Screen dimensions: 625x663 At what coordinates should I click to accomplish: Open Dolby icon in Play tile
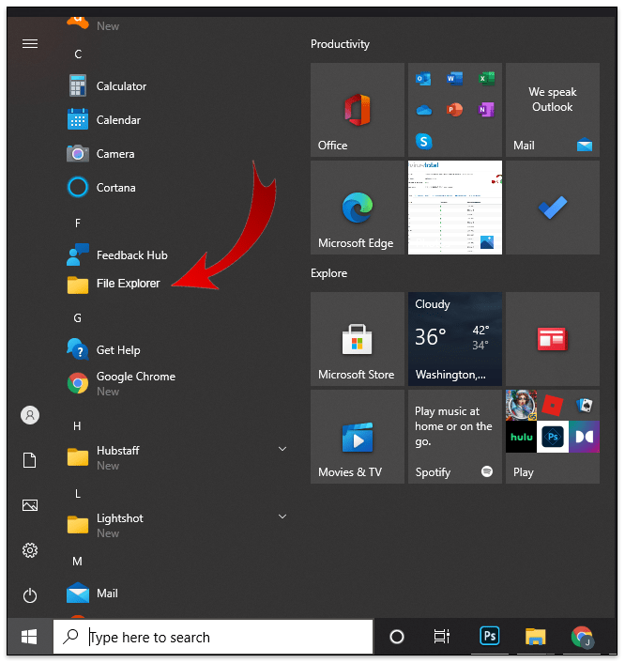(x=584, y=437)
